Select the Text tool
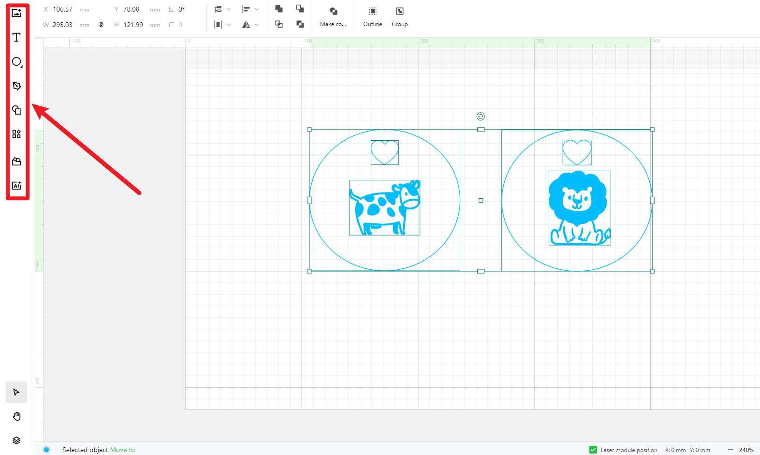Image resolution: width=760 pixels, height=455 pixels. (x=16, y=37)
